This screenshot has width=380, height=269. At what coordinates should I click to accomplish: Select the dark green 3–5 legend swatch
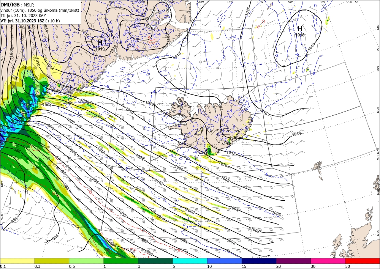[155, 261]
